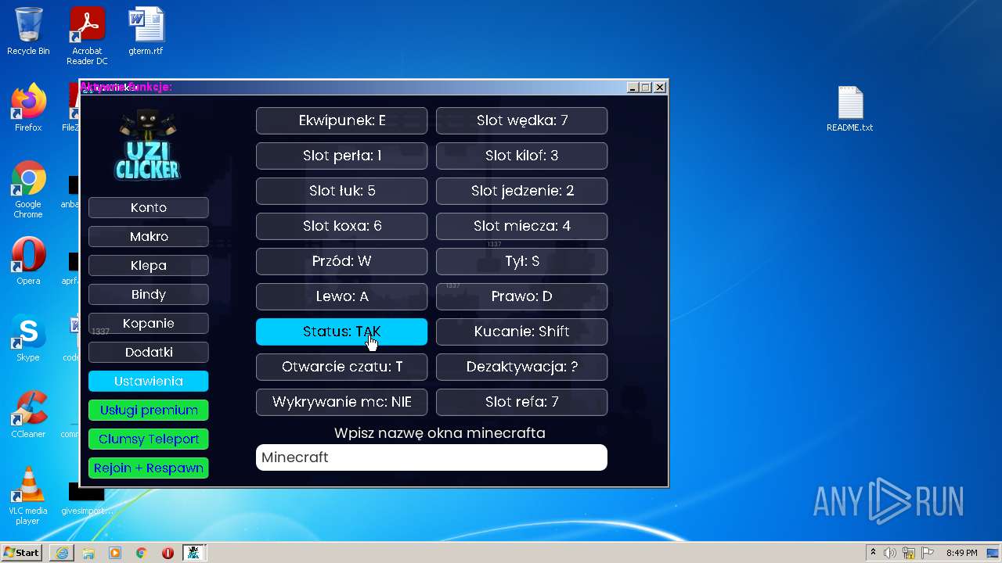Image resolution: width=1002 pixels, height=563 pixels.
Task: Open the gterm.rtf desktop file
Action: pyautogui.click(x=146, y=31)
